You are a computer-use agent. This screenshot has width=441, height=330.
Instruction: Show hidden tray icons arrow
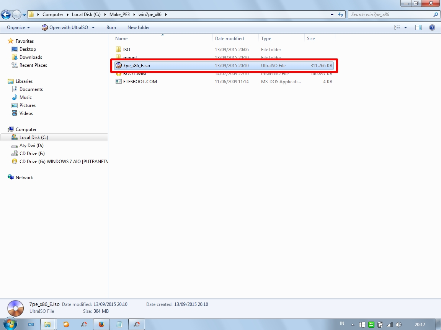point(353,325)
